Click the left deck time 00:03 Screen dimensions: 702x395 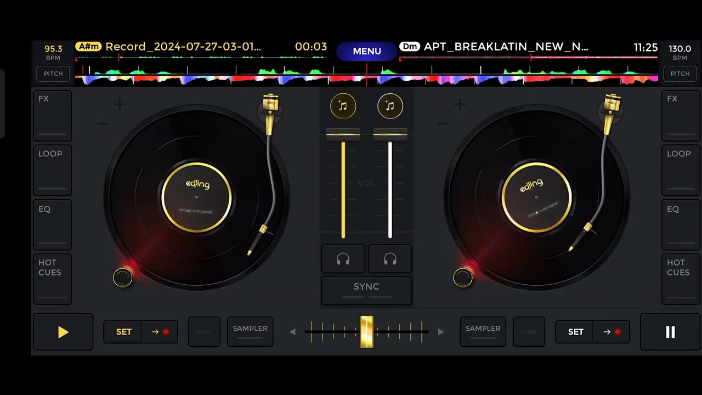tap(311, 47)
